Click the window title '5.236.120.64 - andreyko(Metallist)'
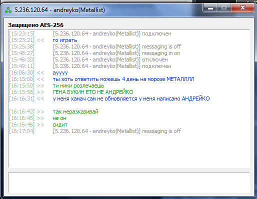This screenshot has height=199, width=257. click(59, 10)
